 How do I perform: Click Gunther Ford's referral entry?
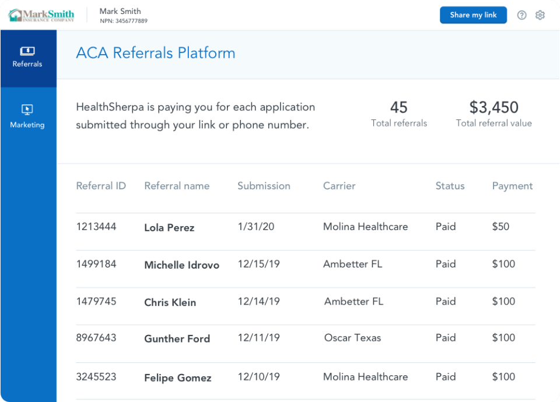tap(177, 339)
